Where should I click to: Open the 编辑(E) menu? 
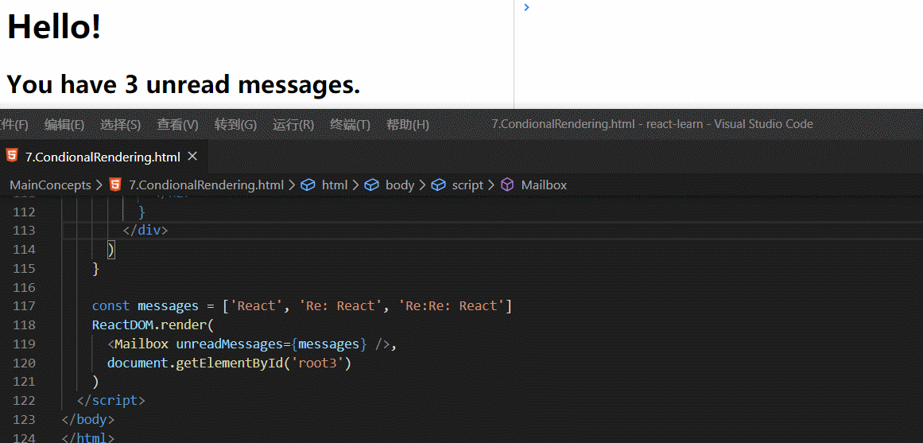click(64, 125)
